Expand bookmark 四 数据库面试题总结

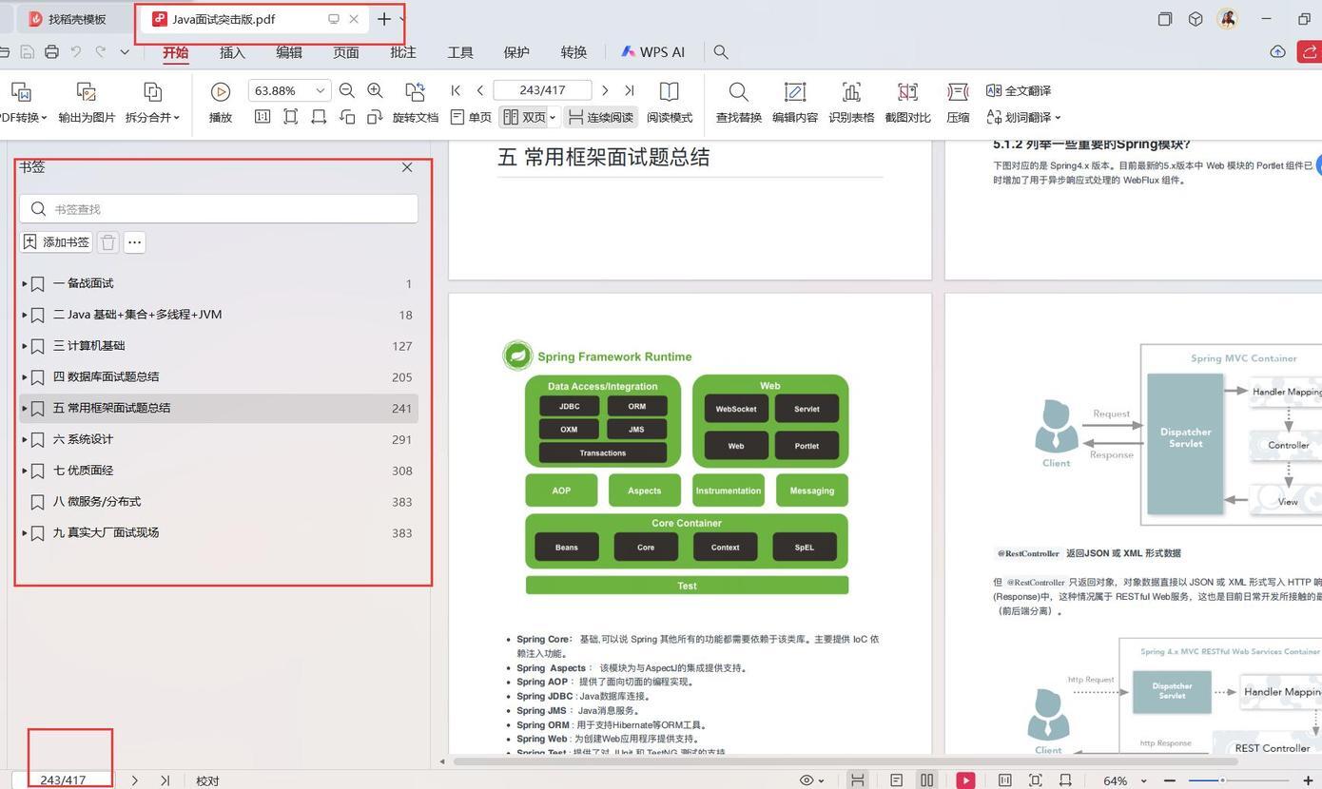click(25, 377)
